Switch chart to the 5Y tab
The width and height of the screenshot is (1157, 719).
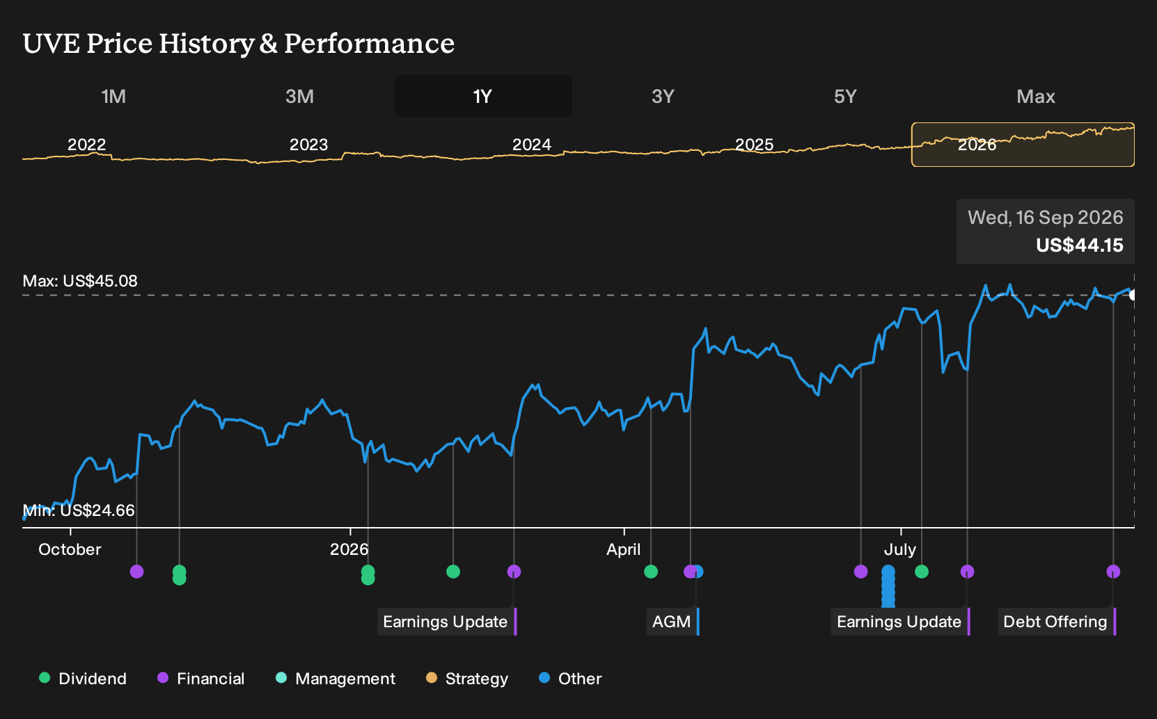[845, 96]
